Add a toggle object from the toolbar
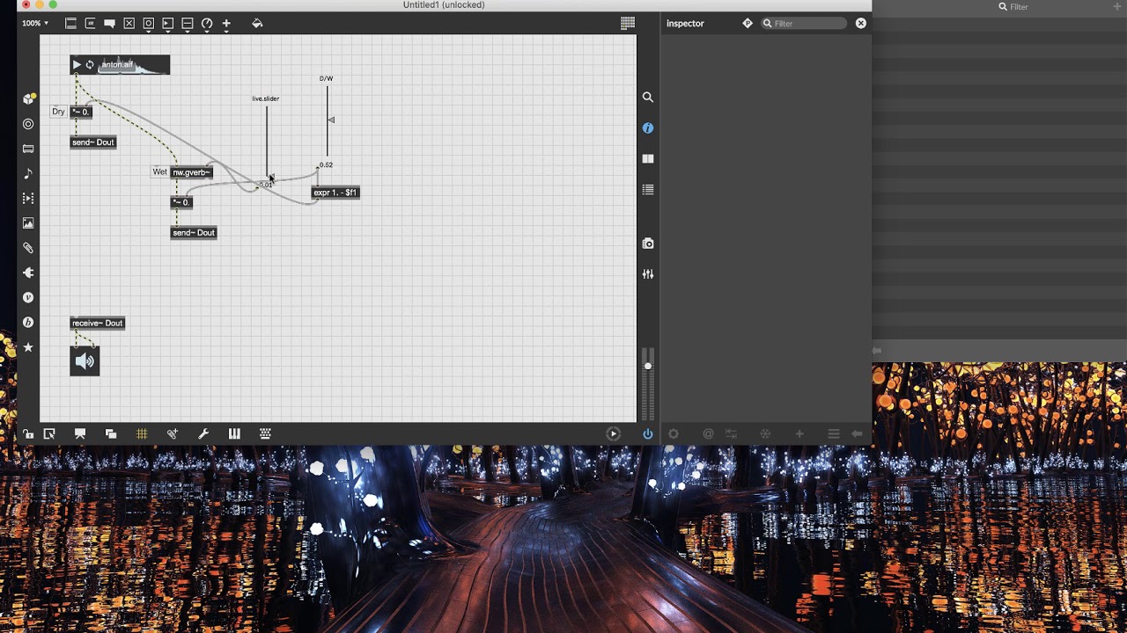The image size is (1127, 633). [x=129, y=24]
